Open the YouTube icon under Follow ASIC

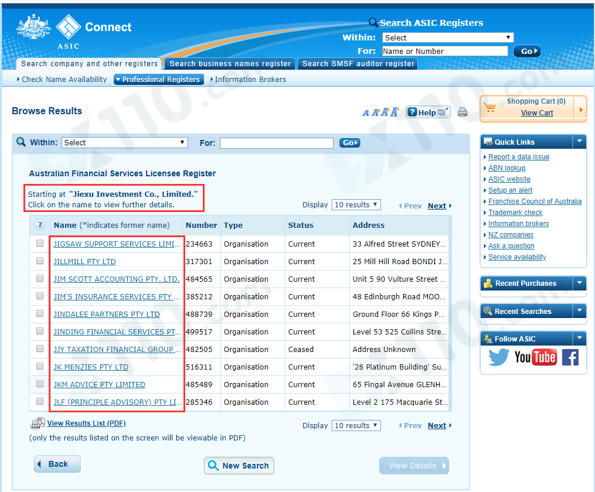(x=535, y=357)
